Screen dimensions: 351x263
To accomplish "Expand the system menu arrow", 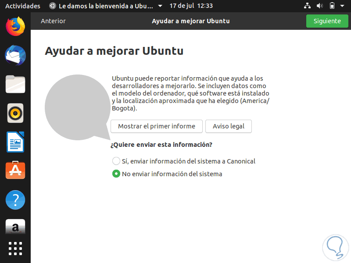I will coord(342,6).
